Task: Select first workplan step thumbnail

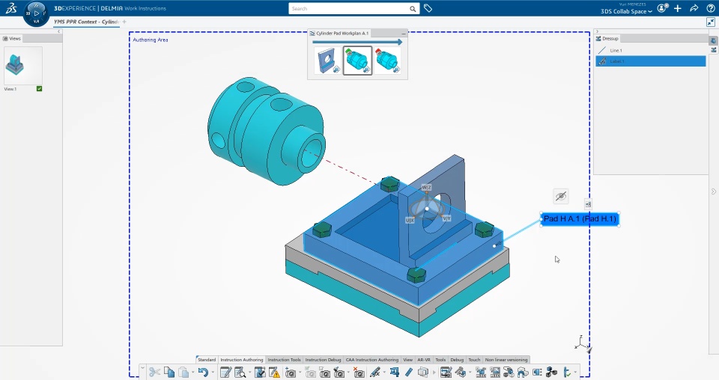Action: [x=327, y=61]
